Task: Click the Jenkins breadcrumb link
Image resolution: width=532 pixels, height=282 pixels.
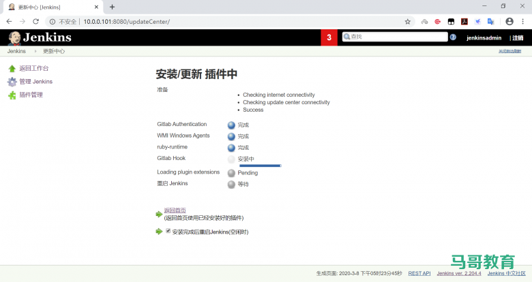Action: [x=16, y=51]
